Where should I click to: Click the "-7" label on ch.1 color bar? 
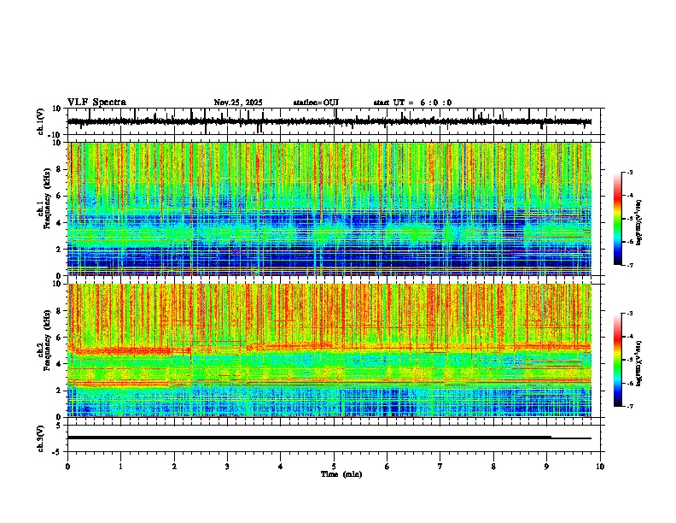point(630,265)
